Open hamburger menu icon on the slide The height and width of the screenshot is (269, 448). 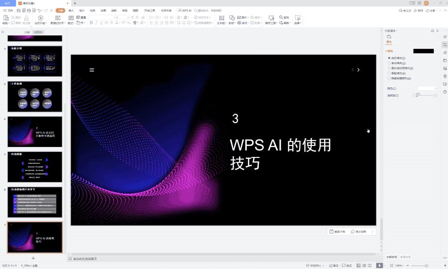click(x=92, y=70)
